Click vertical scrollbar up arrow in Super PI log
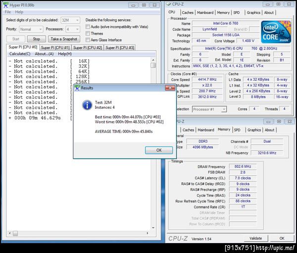This screenshot has height=253, width=297. [153, 60]
